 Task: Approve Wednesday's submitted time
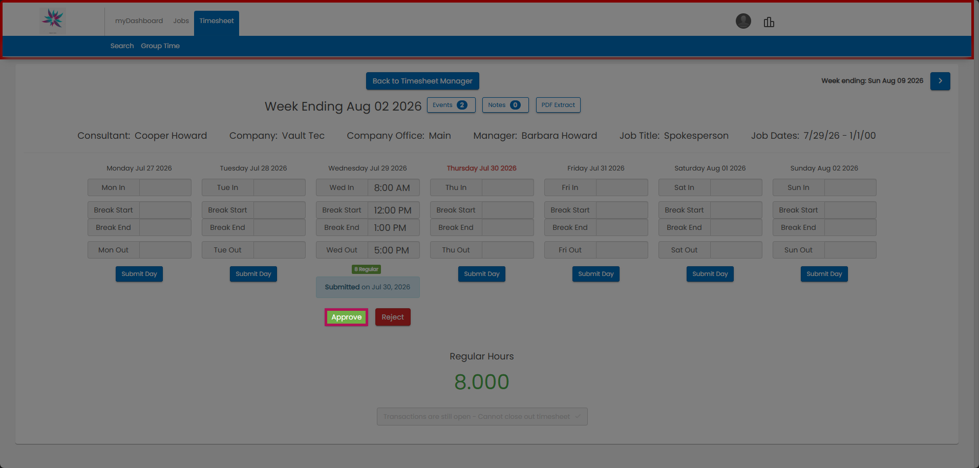pos(346,317)
